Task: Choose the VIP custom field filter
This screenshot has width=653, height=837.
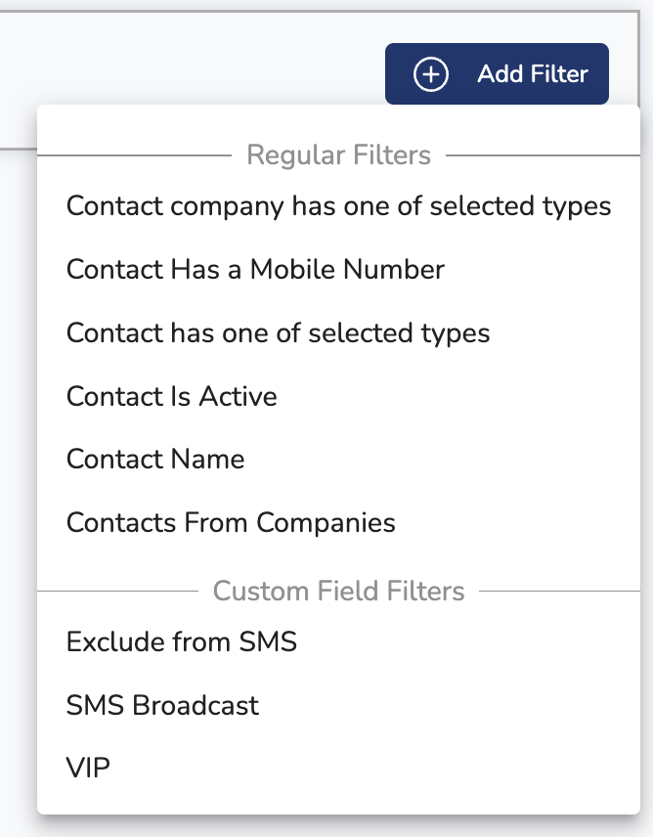Action: (88, 768)
